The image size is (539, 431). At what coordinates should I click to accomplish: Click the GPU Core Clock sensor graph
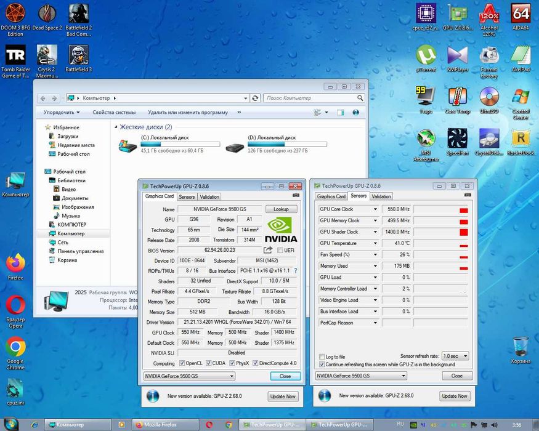440,209
